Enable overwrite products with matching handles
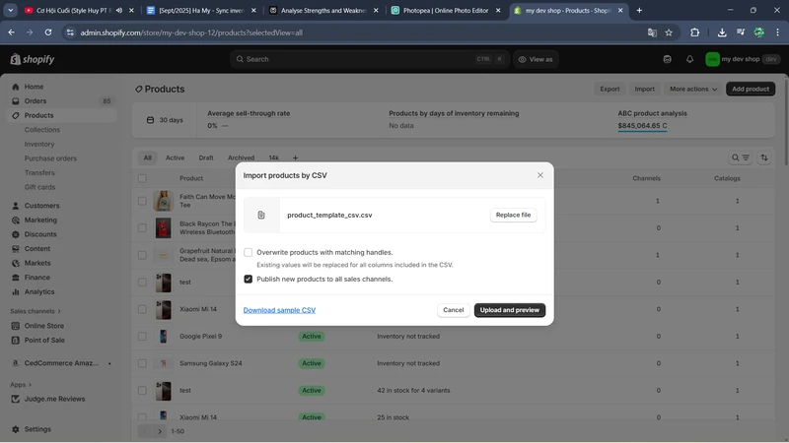The image size is (789, 443). pyautogui.click(x=249, y=253)
